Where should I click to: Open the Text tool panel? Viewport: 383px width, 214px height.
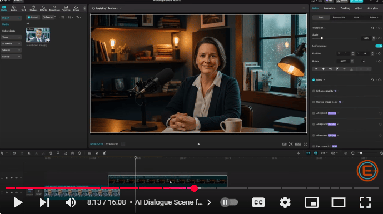[23, 8]
